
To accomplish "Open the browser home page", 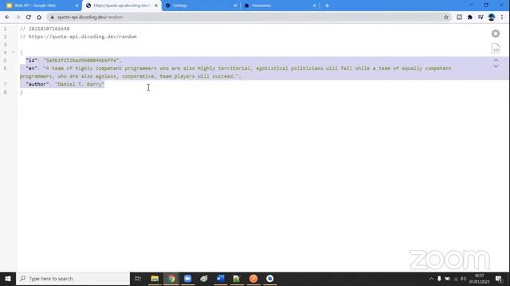I will [39, 17].
